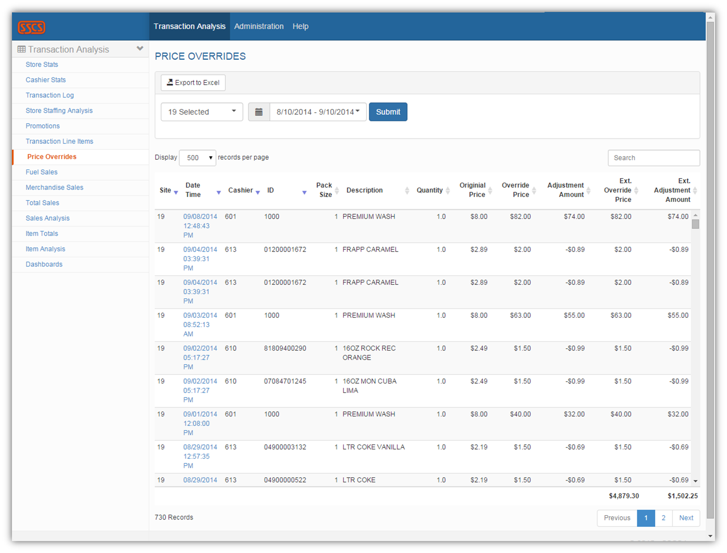Click the SSCS logo icon
The height and width of the screenshot is (553, 727).
pos(32,27)
